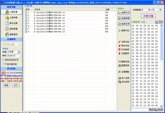The height and width of the screenshot is (113, 165).
Task: Open the 大底并集 function
Action: [x=11, y=18]
